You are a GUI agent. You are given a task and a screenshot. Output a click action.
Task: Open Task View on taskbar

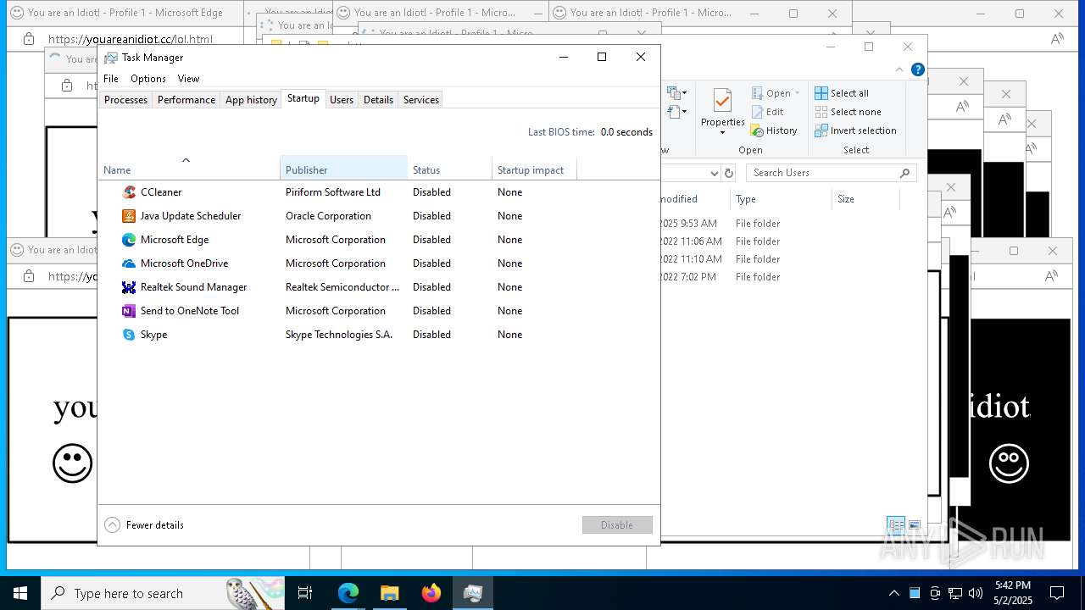click(305, 593)
